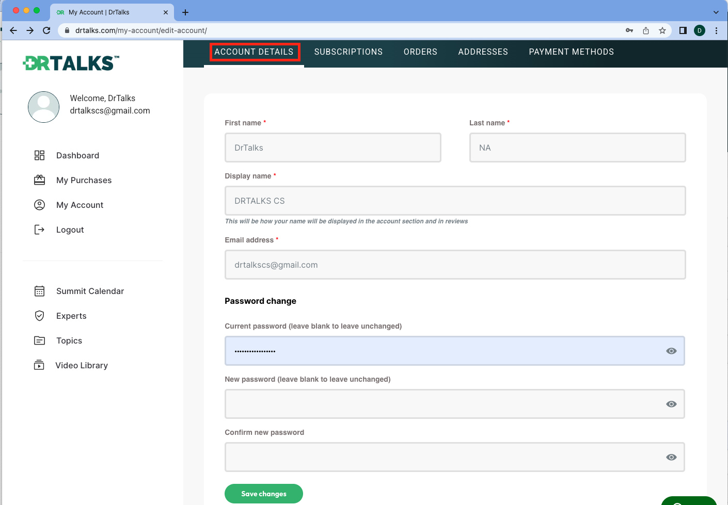The image size is (728, 505).
Task: Open the Experts link
Action: (71, 316)
